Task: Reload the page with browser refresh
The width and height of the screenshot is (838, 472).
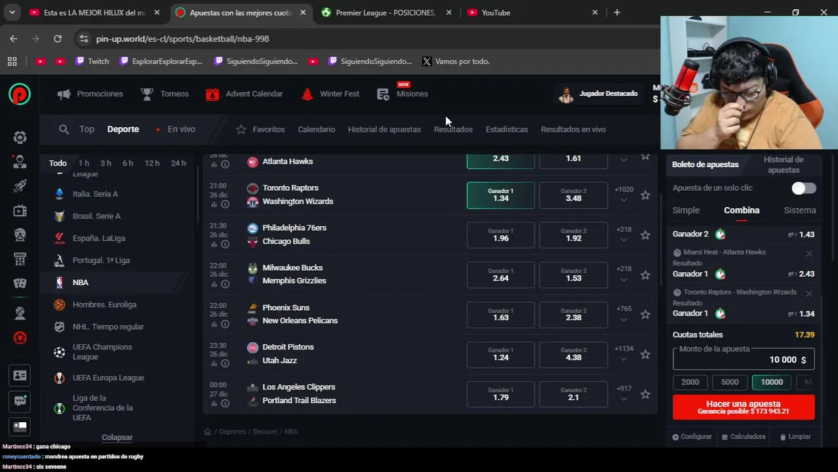Action: pyautogui.click(x=58, y=39)
